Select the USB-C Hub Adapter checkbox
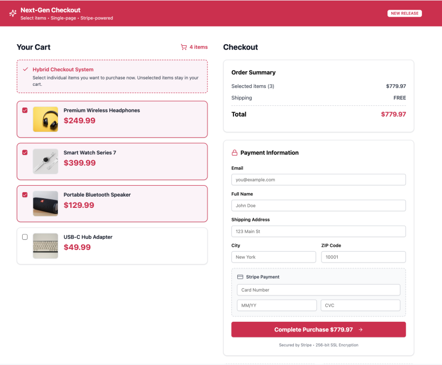Screen dimensions: 442x365 pos(25,237)
